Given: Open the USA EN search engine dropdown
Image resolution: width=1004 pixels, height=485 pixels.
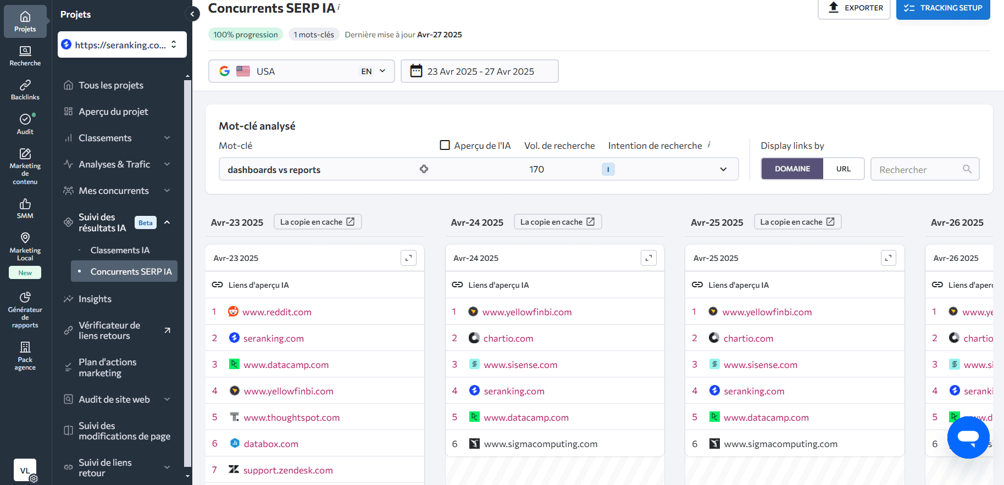Looking at the screenshot, I should [x=301, y=71].
